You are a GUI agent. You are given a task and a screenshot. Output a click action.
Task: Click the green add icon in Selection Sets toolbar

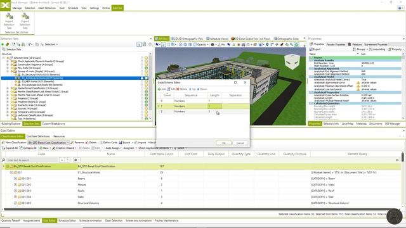point(3,44)
